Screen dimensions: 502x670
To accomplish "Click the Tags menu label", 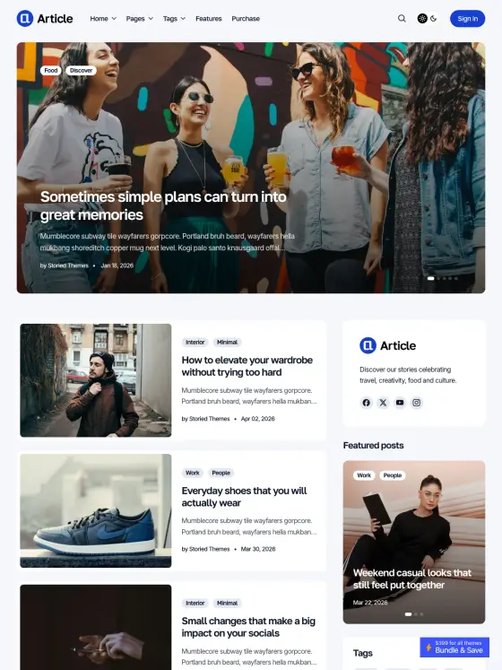I will coord(170,19).
